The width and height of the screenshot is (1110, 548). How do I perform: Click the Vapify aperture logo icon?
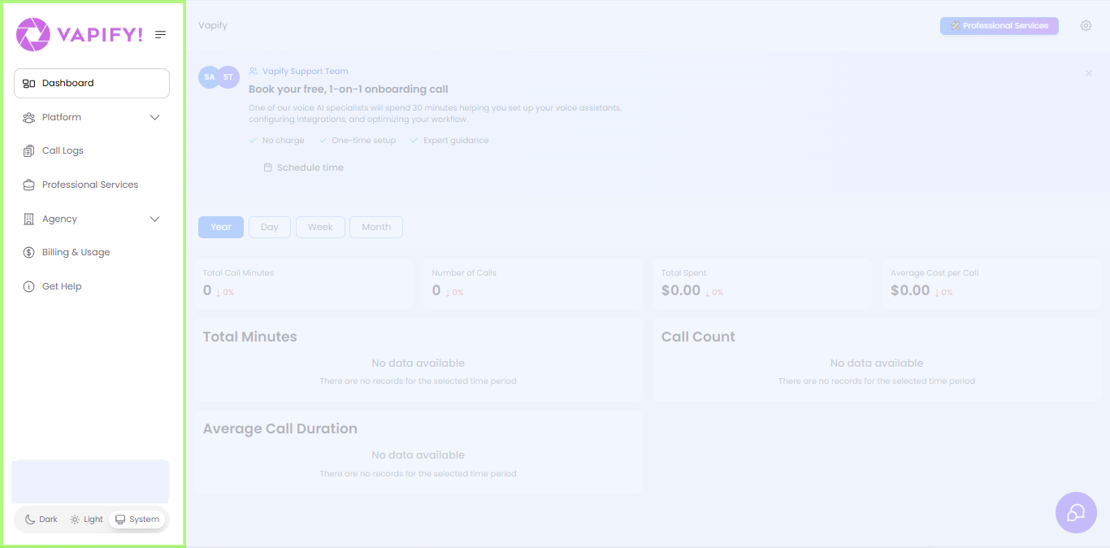click(x=33, y=34)
